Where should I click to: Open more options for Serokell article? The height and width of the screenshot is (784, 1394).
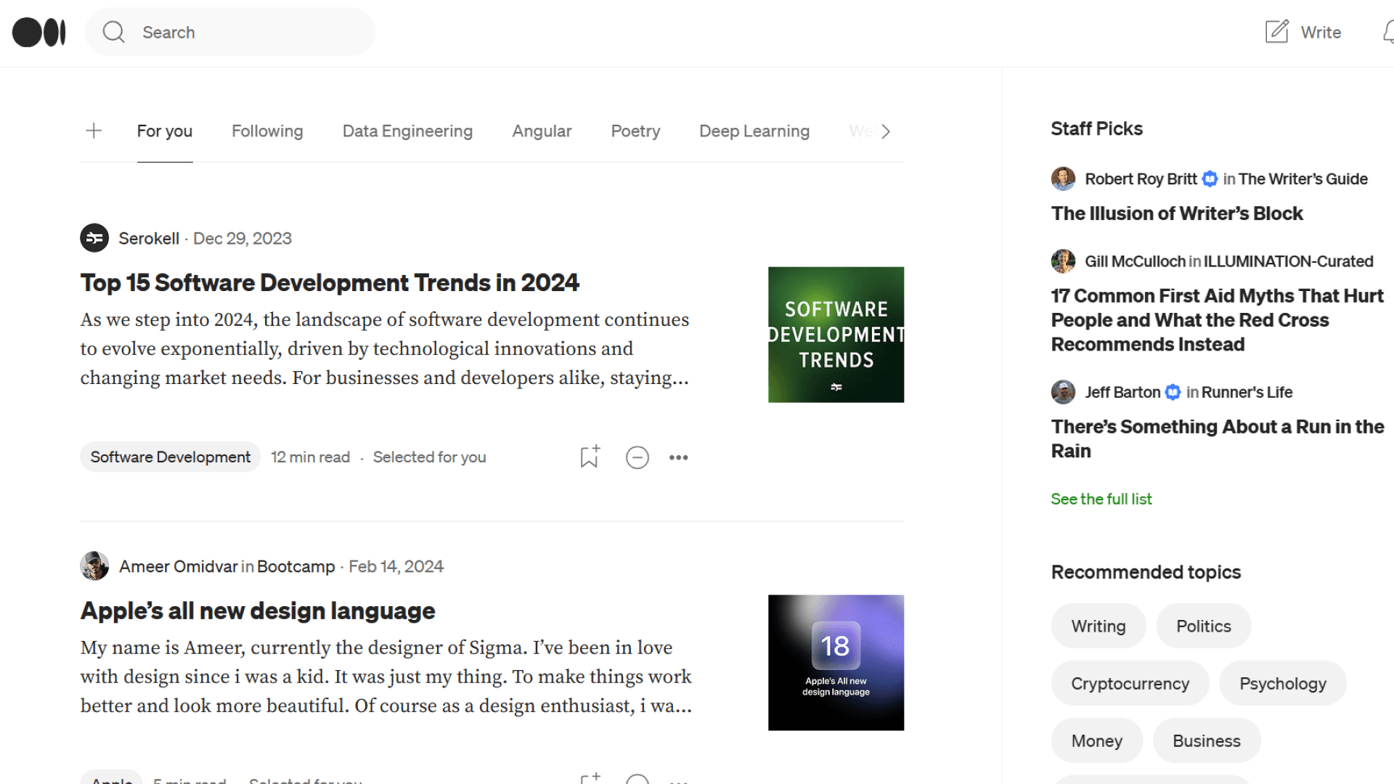click(678, 457)
